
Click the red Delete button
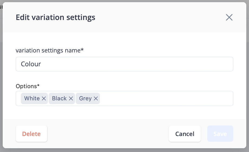(31, 134)
